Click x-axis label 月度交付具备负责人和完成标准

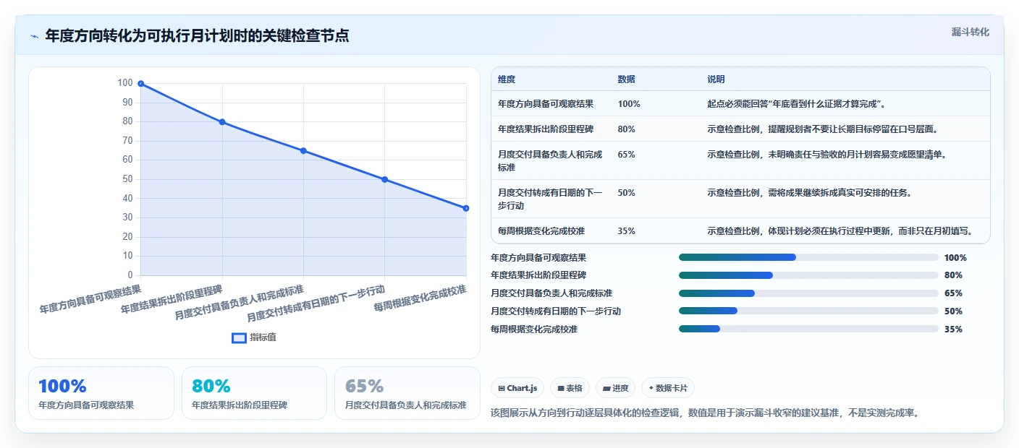click(240, 303)
